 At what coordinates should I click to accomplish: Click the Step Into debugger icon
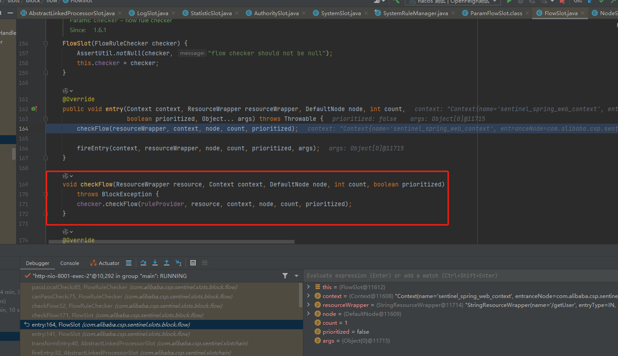coord(155,263)
